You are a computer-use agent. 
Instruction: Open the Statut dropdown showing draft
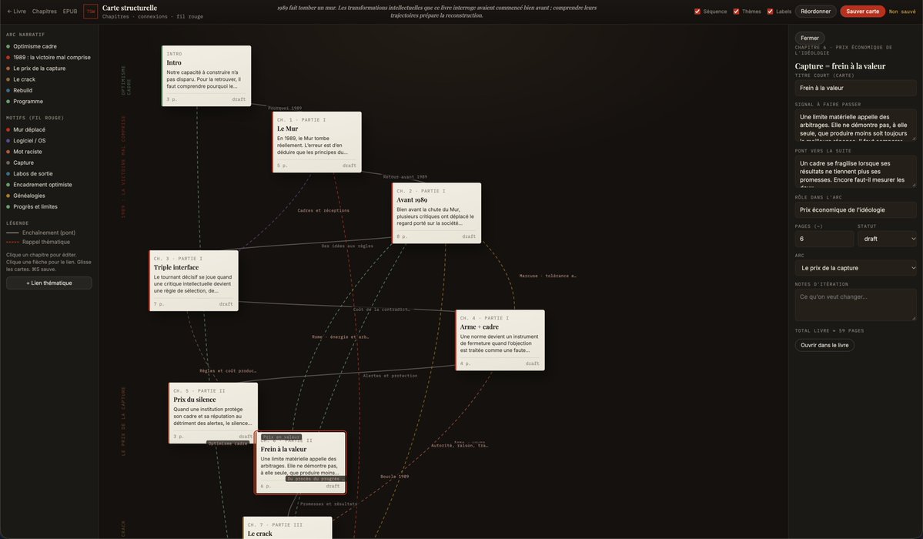887,239
